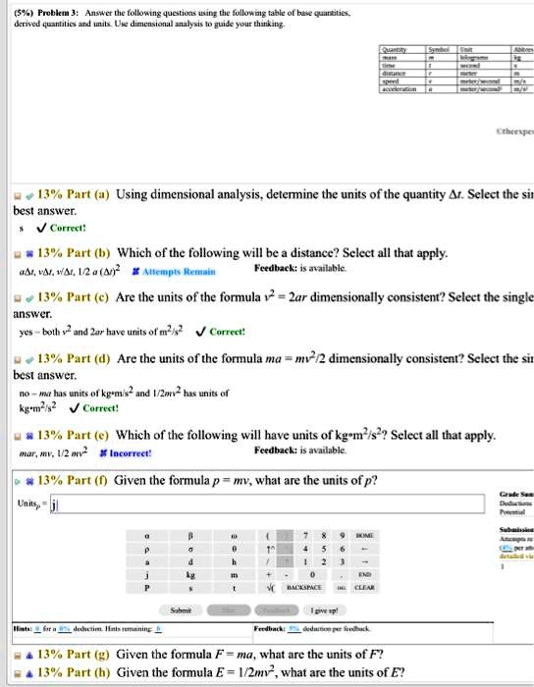This screenshot has width=534, height=687.
Task: Click the 't' key on the keypad
Action: 234,588
